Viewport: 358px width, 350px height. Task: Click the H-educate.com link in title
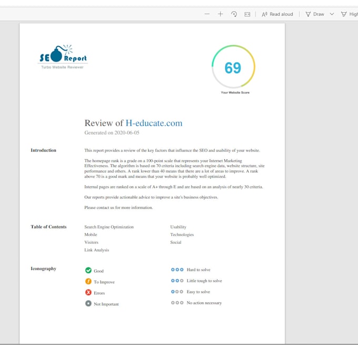coord(154,123)
